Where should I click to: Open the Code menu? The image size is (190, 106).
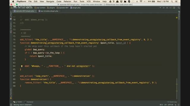coord(59,1)
